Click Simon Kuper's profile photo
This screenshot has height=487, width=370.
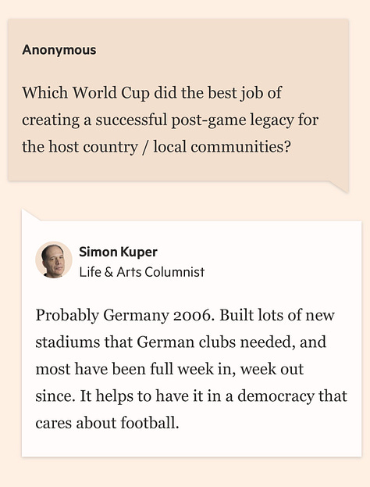click(x=54, y=260)
